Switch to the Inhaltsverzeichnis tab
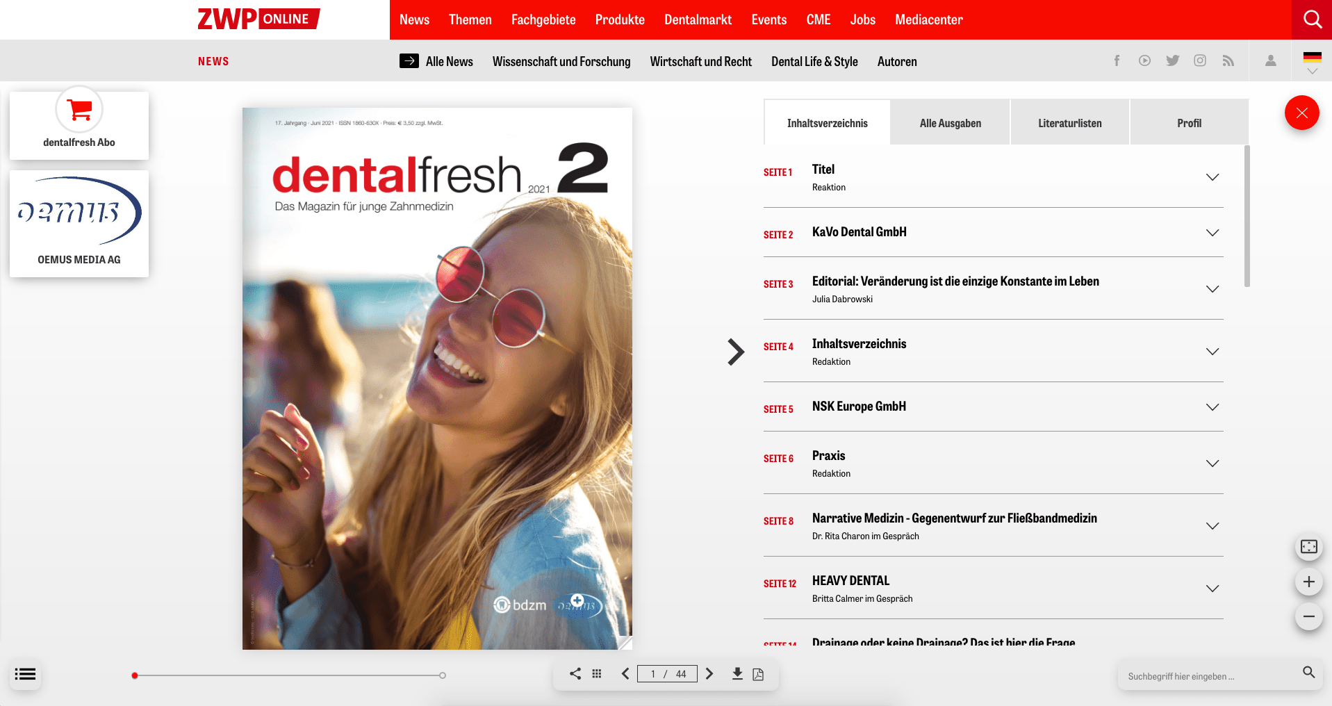 [827, 122]
